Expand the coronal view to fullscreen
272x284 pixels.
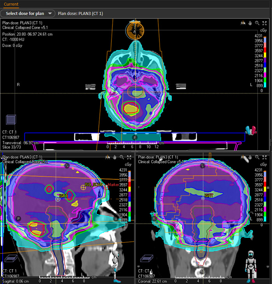(264, 157)
